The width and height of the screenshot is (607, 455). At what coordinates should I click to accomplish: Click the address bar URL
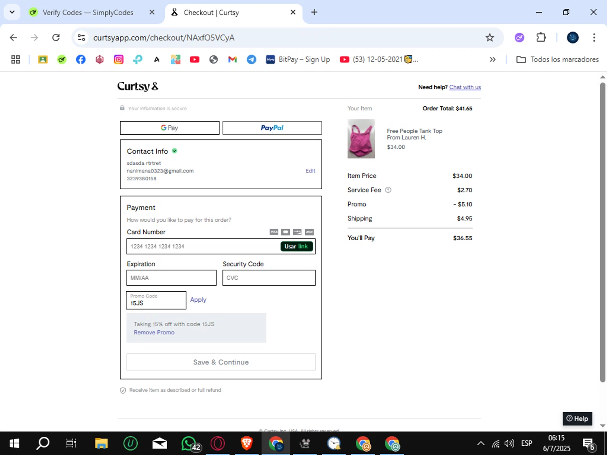tap(164, 38)
